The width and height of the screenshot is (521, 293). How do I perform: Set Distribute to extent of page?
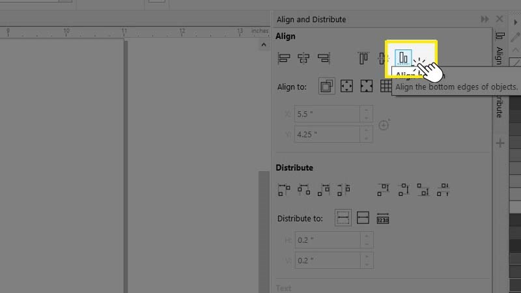click(x=363, y=218)
